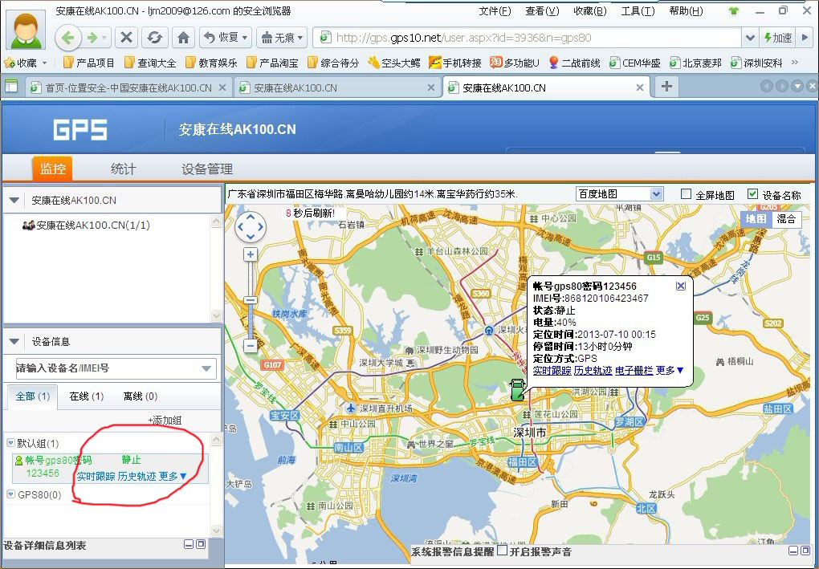
Task: Open 产品淘宝 bookmark folder
Action: tap(272, 63)
